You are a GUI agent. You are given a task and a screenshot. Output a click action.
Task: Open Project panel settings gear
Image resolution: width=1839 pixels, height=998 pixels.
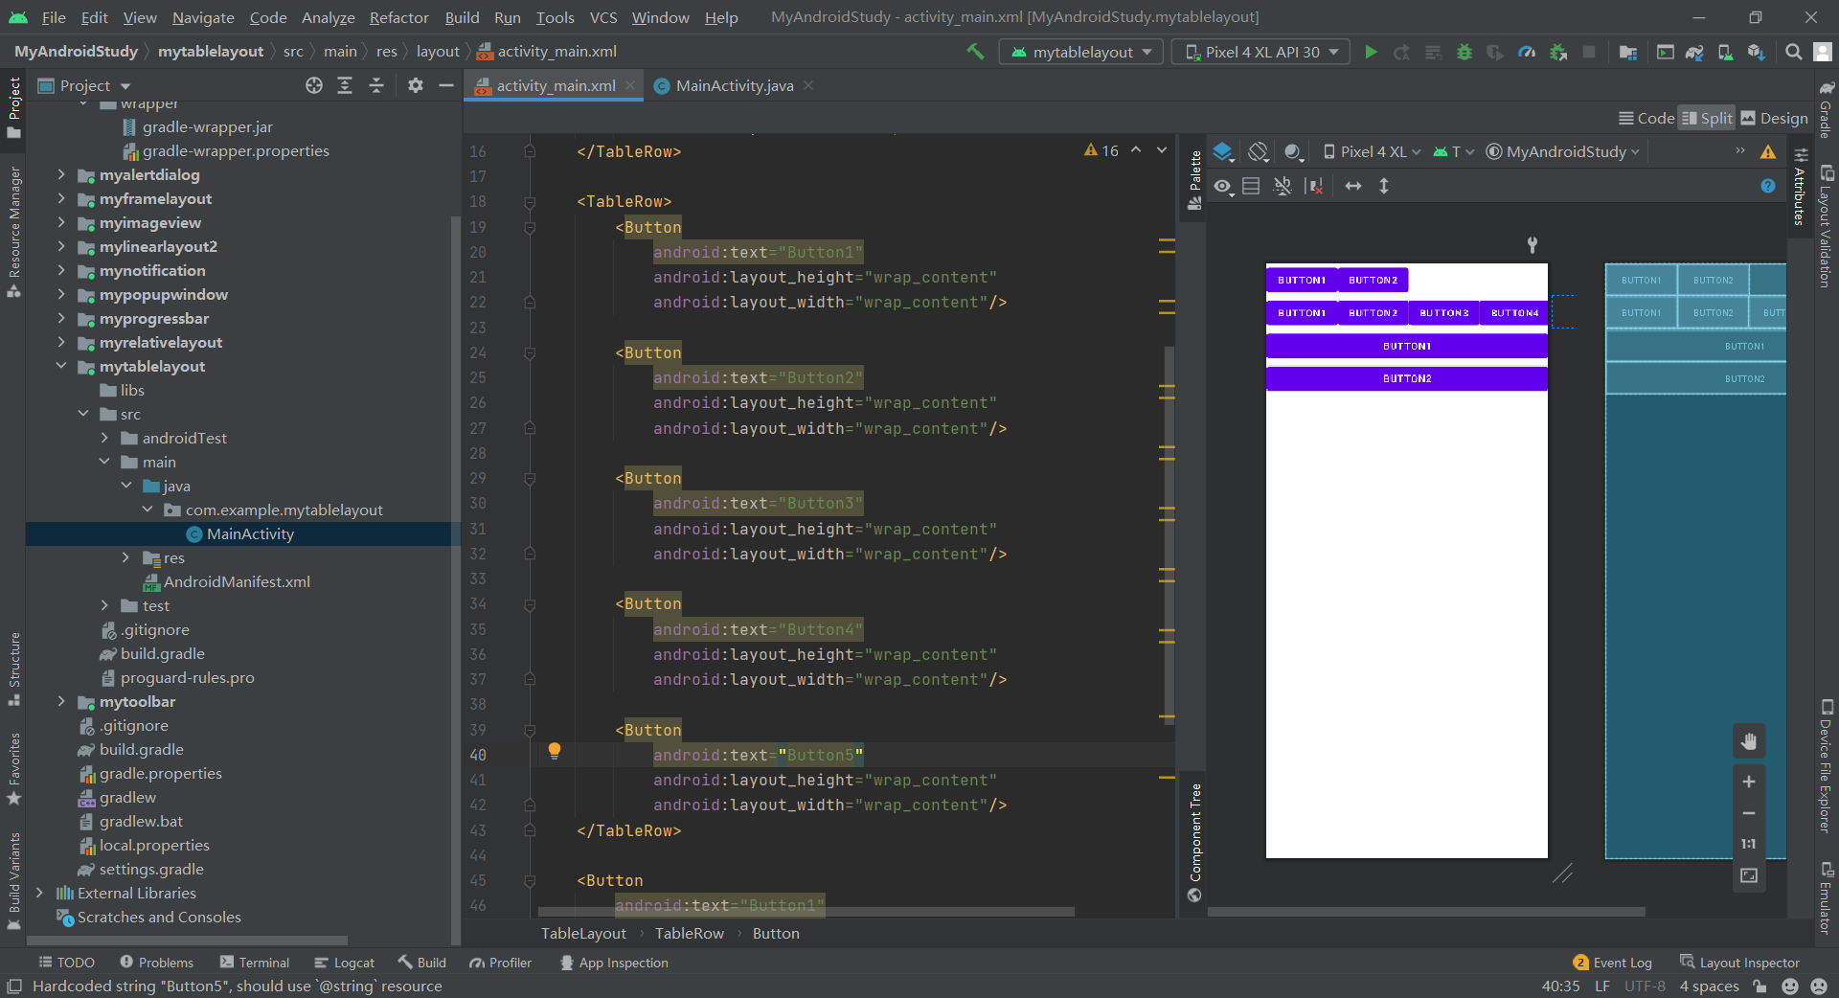tap(415, 85)
